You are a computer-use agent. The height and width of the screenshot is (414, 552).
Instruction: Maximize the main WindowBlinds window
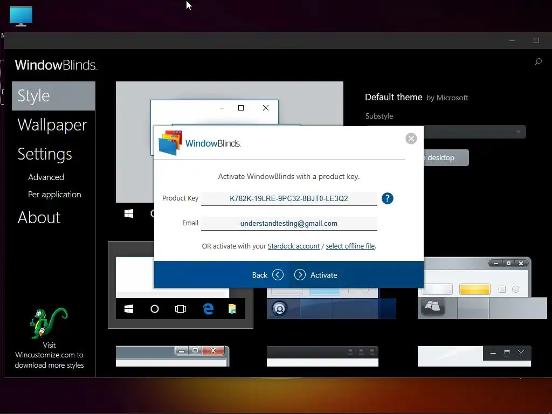536,40
